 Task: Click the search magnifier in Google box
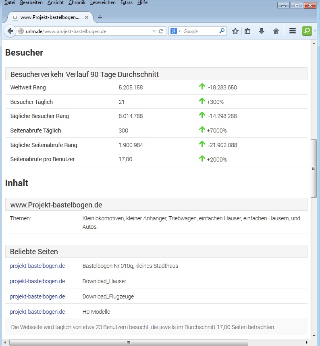click(222, 31)
